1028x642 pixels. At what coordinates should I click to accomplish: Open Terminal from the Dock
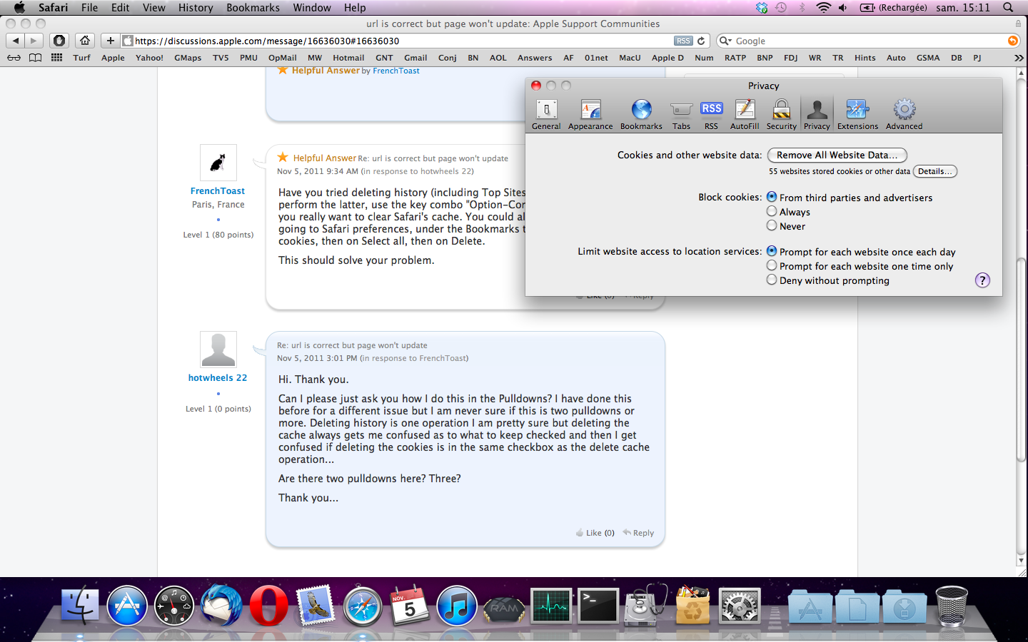point(598,606)
